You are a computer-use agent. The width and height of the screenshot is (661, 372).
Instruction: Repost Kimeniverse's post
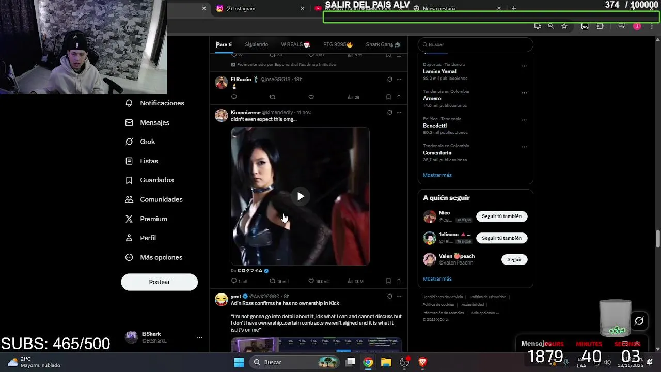pyautogui.click(x=279, y=281)
